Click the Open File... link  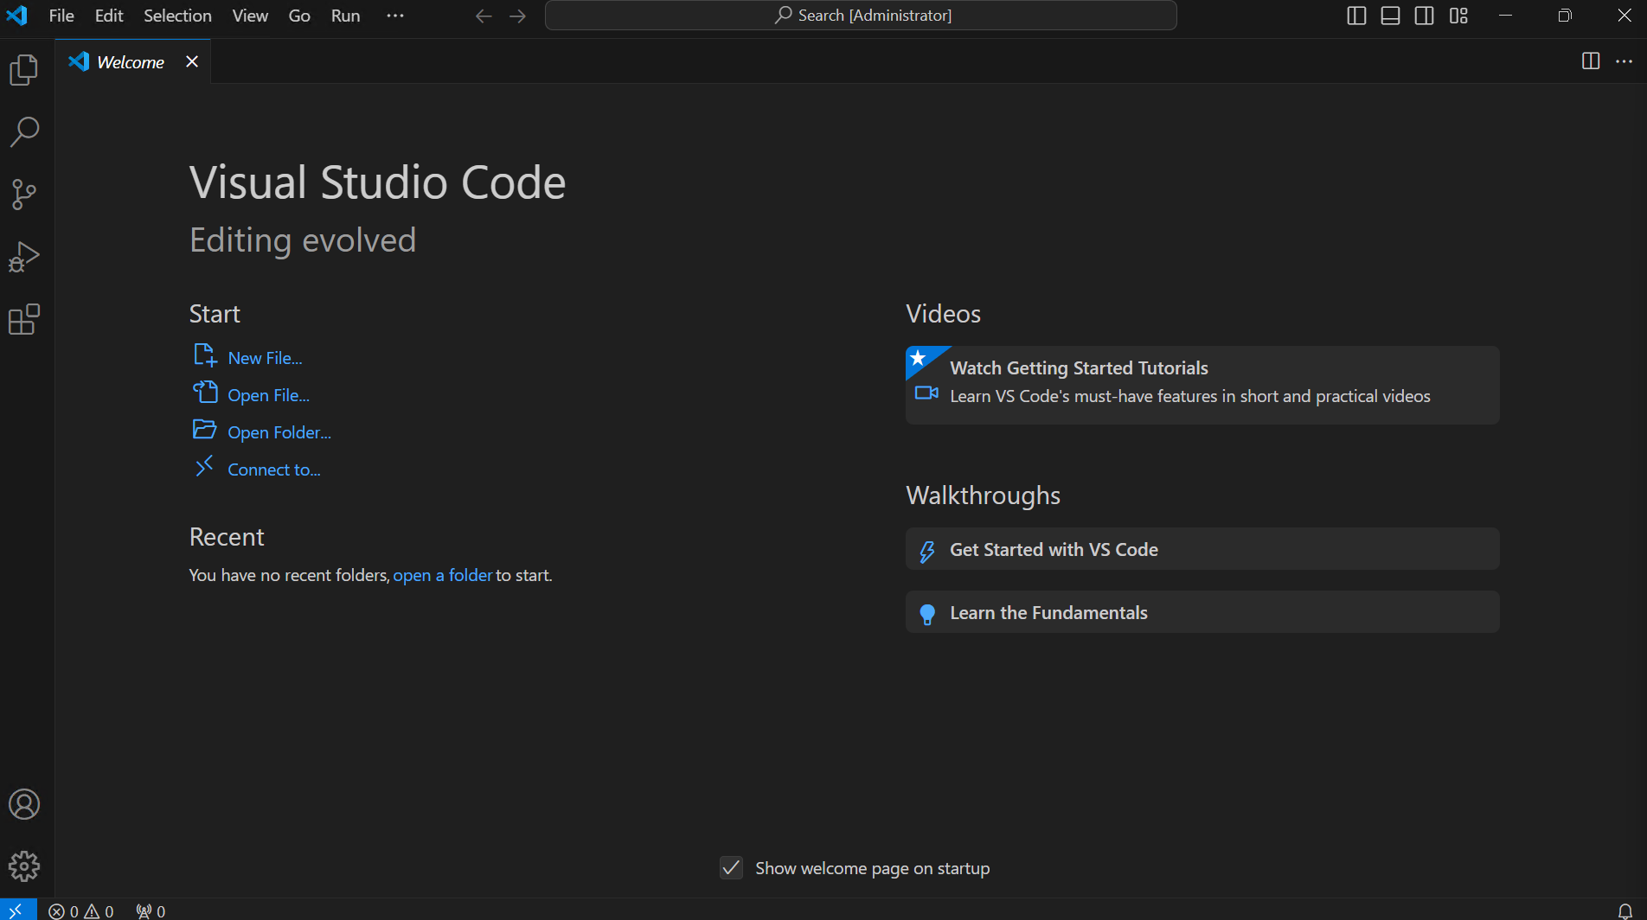coord(268,395)
